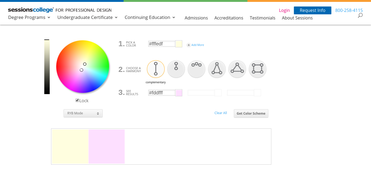Pick the analogous three-dot harmony icon
371x169 pixels.
pos(196,69)
